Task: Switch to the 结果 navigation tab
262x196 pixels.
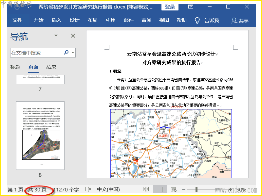Action: (51, 67)
